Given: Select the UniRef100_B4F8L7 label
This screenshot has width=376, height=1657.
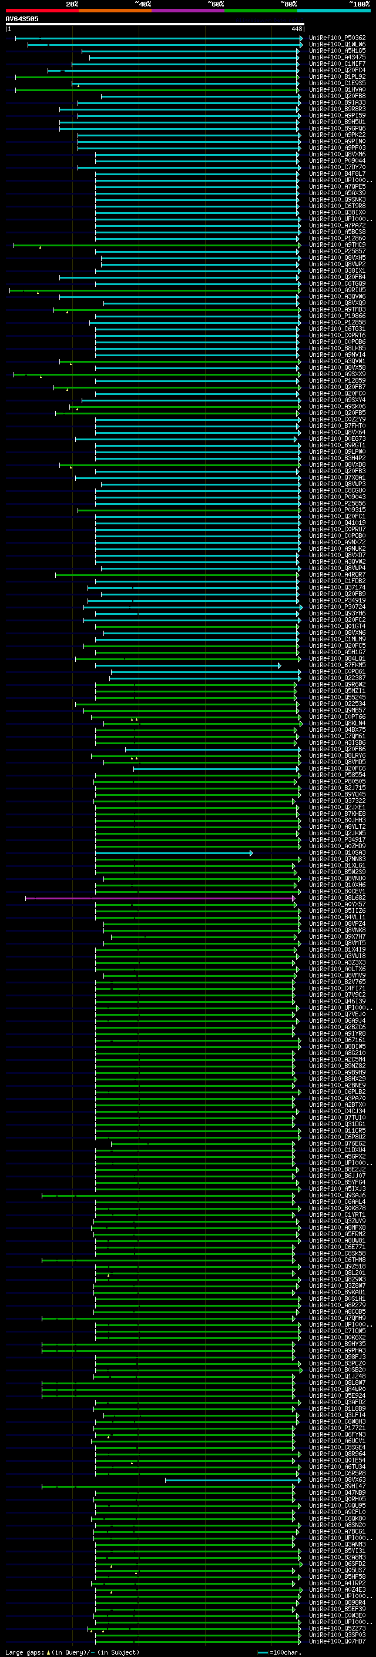Looking at the screenshot, I should (x=337, y=173).
